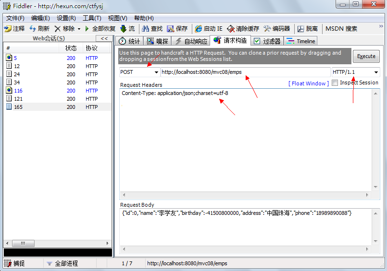Toggle 捕捉 capturing in status bar
This screenshot has height=271, width=387.
tap(15, 264)
